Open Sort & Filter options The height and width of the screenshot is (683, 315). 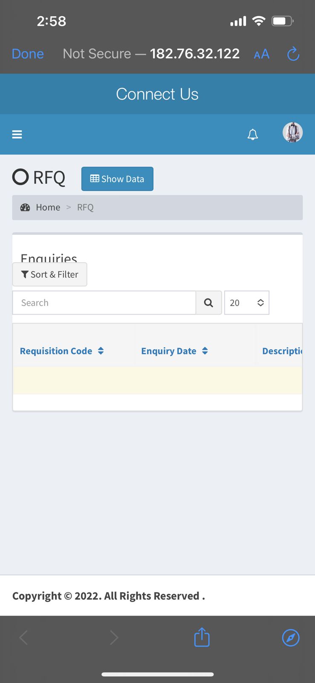(x=50, y=274)
